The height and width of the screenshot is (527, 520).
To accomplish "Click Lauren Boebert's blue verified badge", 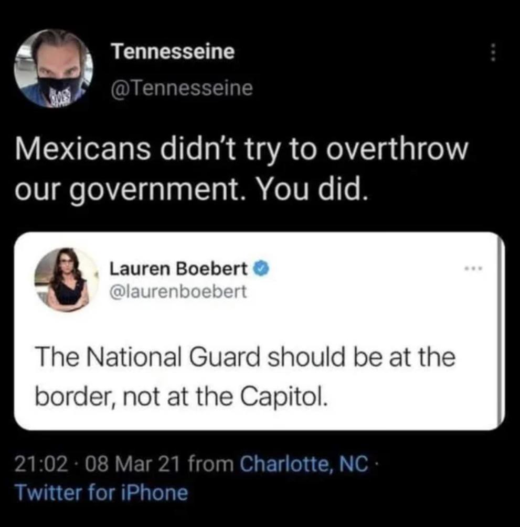I will pos(263,269).
